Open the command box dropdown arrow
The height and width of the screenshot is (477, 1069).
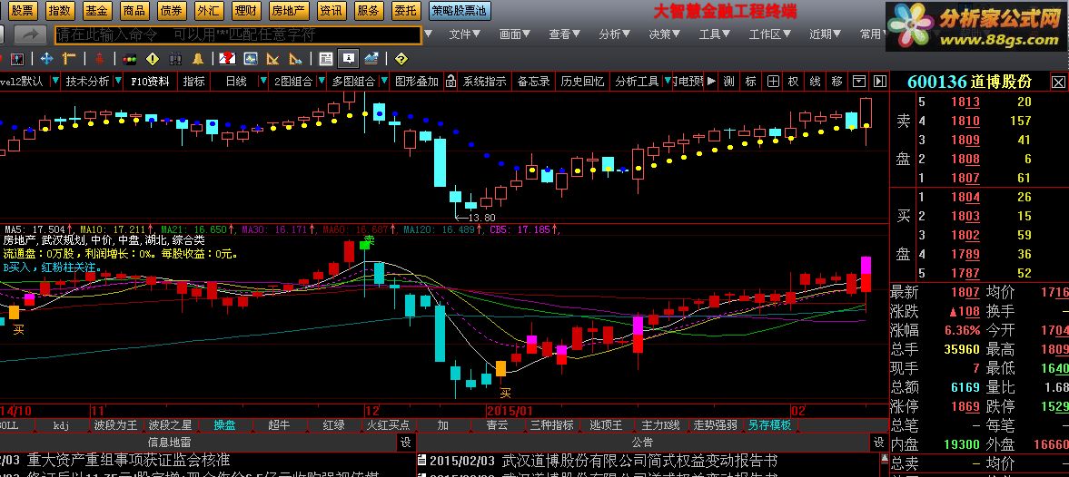click(428, 34)
